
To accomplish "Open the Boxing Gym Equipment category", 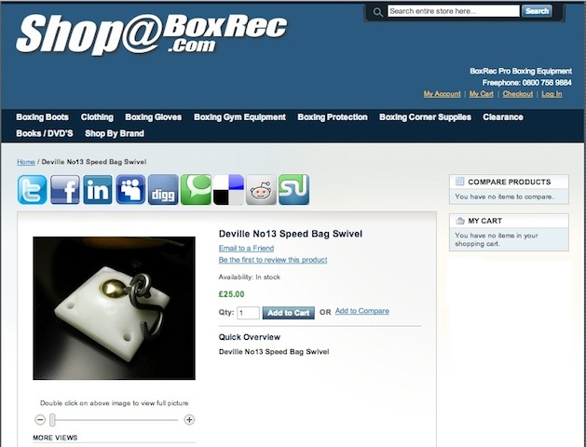I will click(x=239, y=117).
